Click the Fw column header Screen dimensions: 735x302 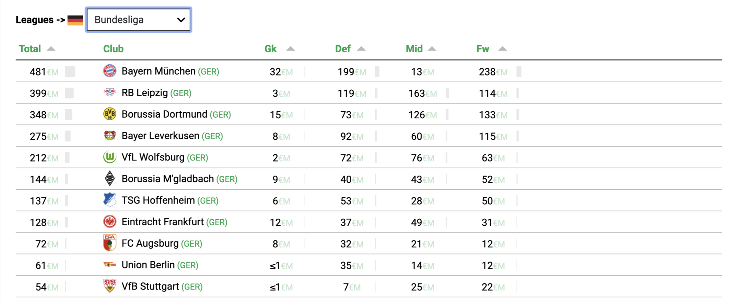(x=482, y=49)
